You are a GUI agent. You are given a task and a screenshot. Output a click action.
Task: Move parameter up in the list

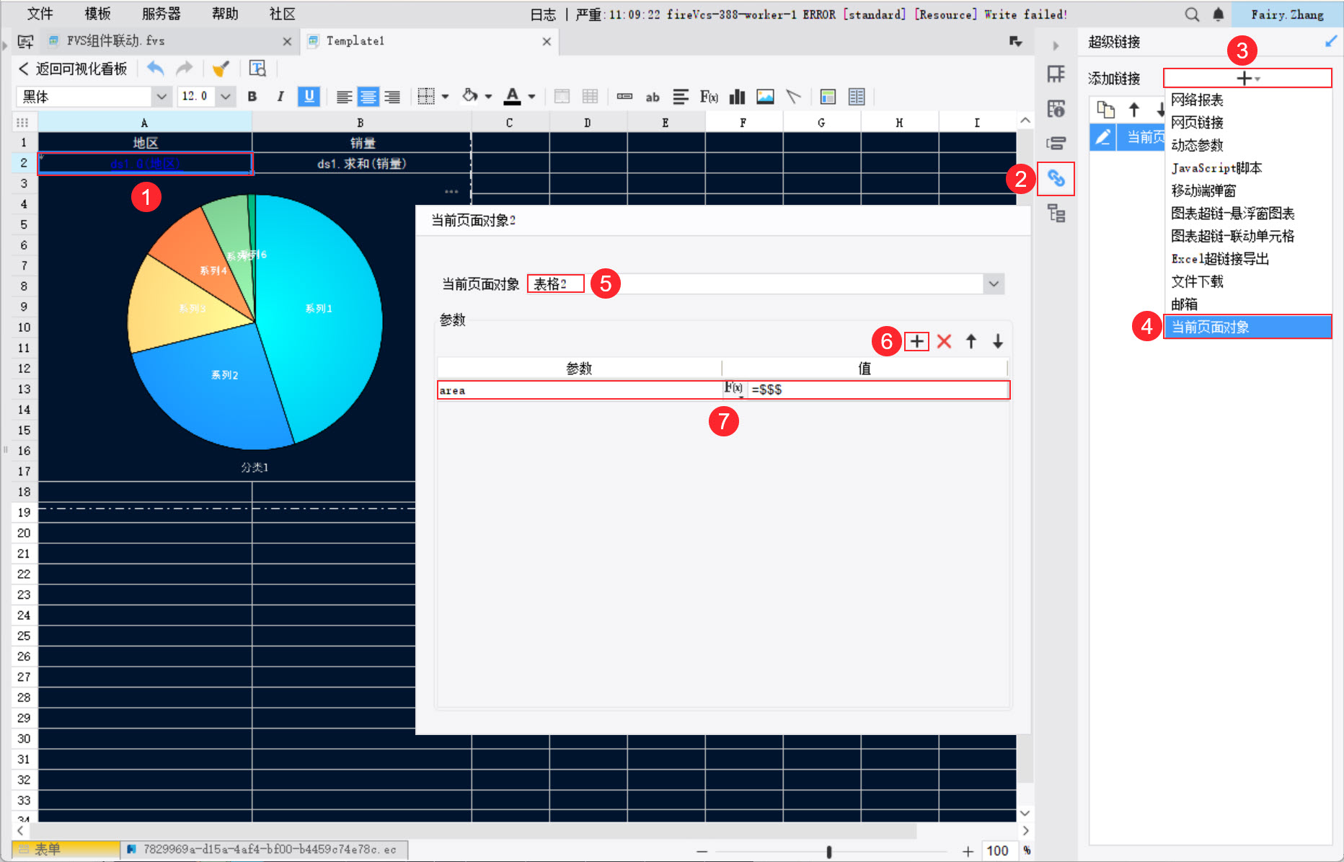[971, 341]
